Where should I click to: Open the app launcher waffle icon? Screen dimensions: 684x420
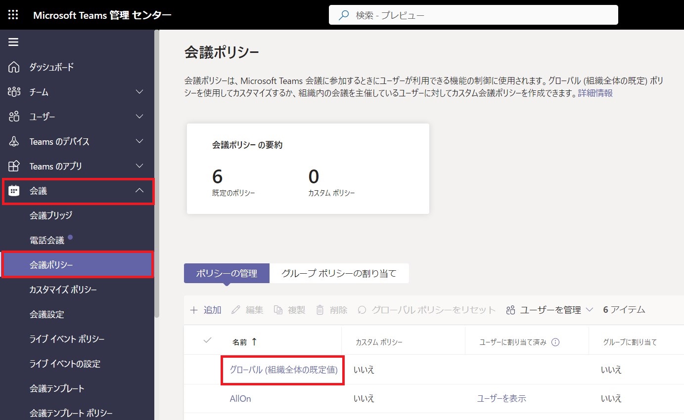[x=13, y=15]
